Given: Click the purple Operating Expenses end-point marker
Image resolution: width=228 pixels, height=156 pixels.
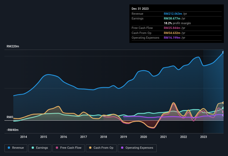Looking at the screenshot, I should pyautogui.click(x=223, y=115).
